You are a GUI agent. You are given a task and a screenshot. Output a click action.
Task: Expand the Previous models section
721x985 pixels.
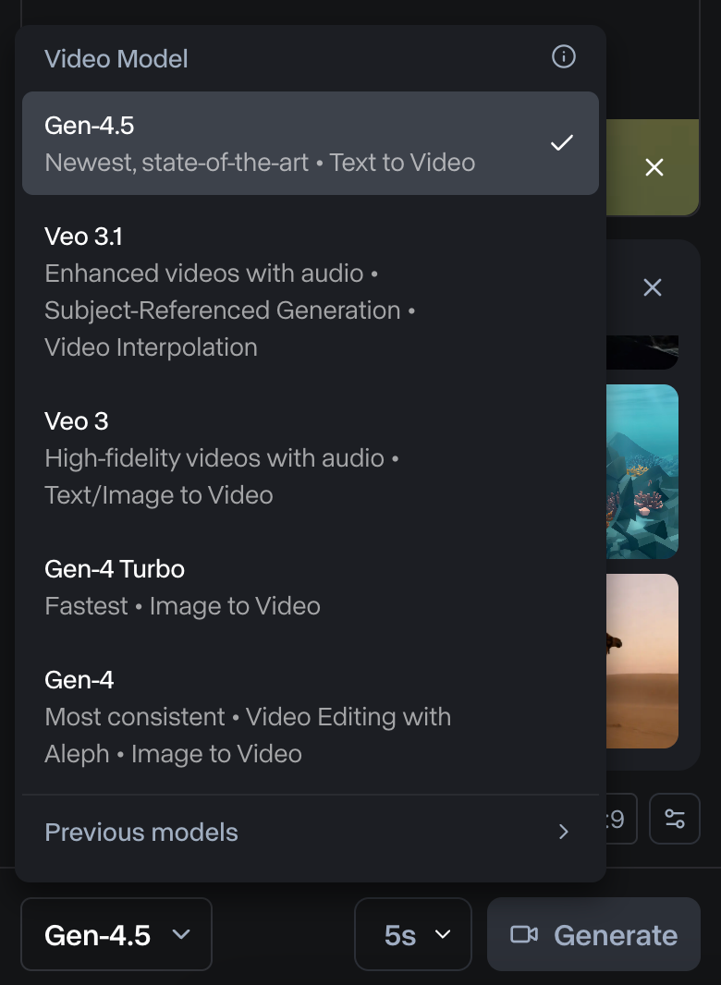(x=141, y=832)
